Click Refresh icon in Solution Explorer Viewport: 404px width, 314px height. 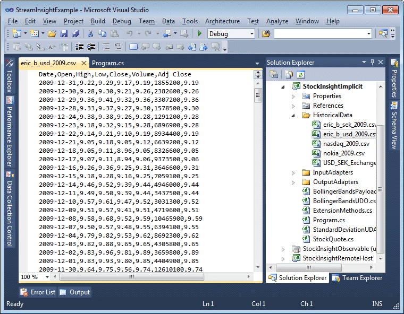(301, 75)
